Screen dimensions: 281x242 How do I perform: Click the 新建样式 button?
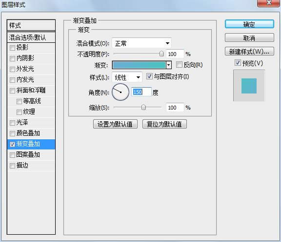coord(249,52)
